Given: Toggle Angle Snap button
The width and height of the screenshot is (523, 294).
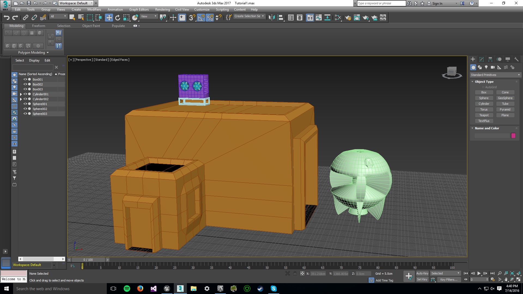Looking at the screenshot, I should [201, 18].
